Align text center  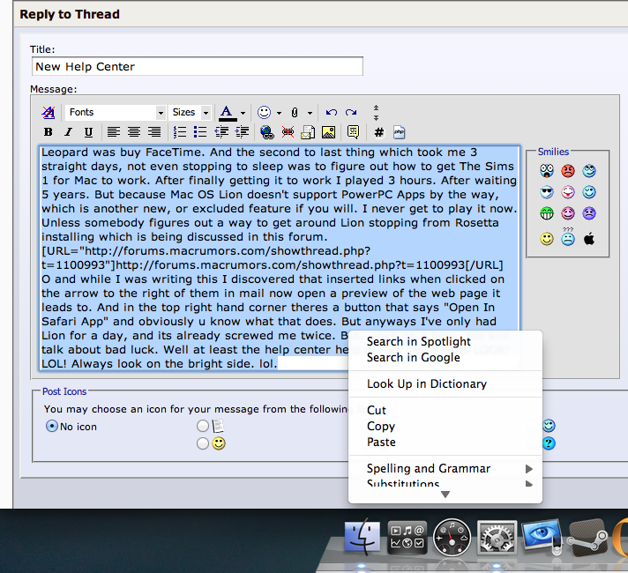[134, 132]
